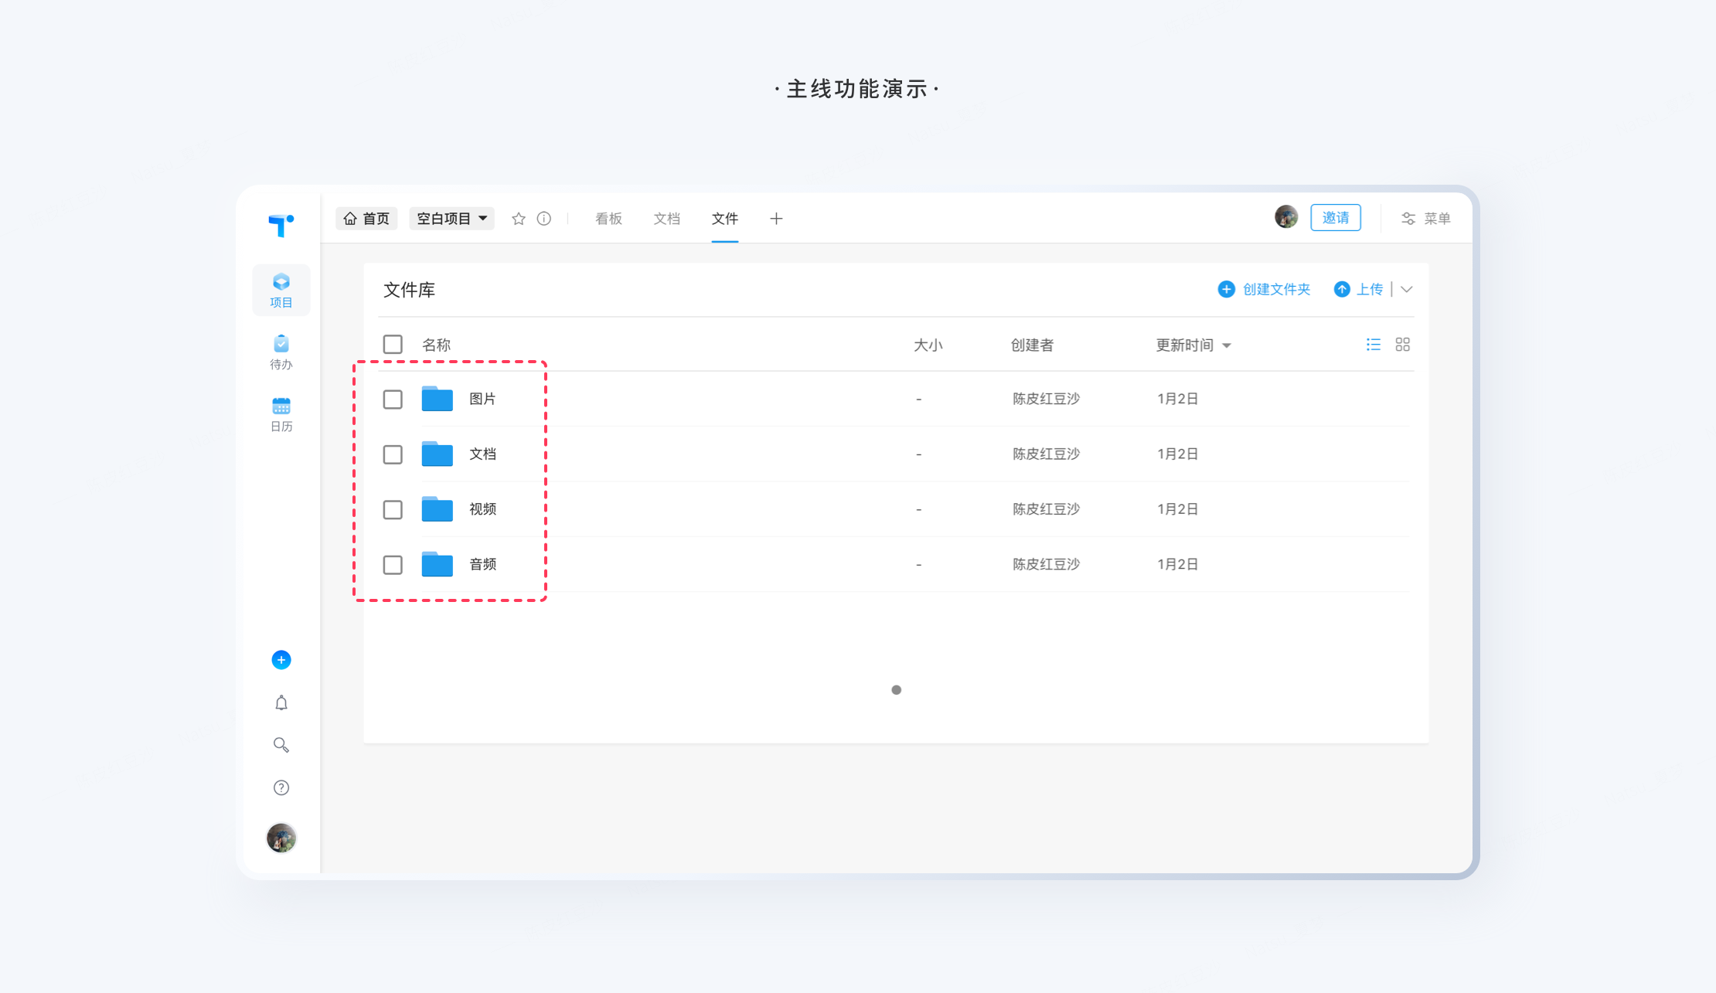Switch to the 看板 tab
1716x993 pixels.
point(608,219)
